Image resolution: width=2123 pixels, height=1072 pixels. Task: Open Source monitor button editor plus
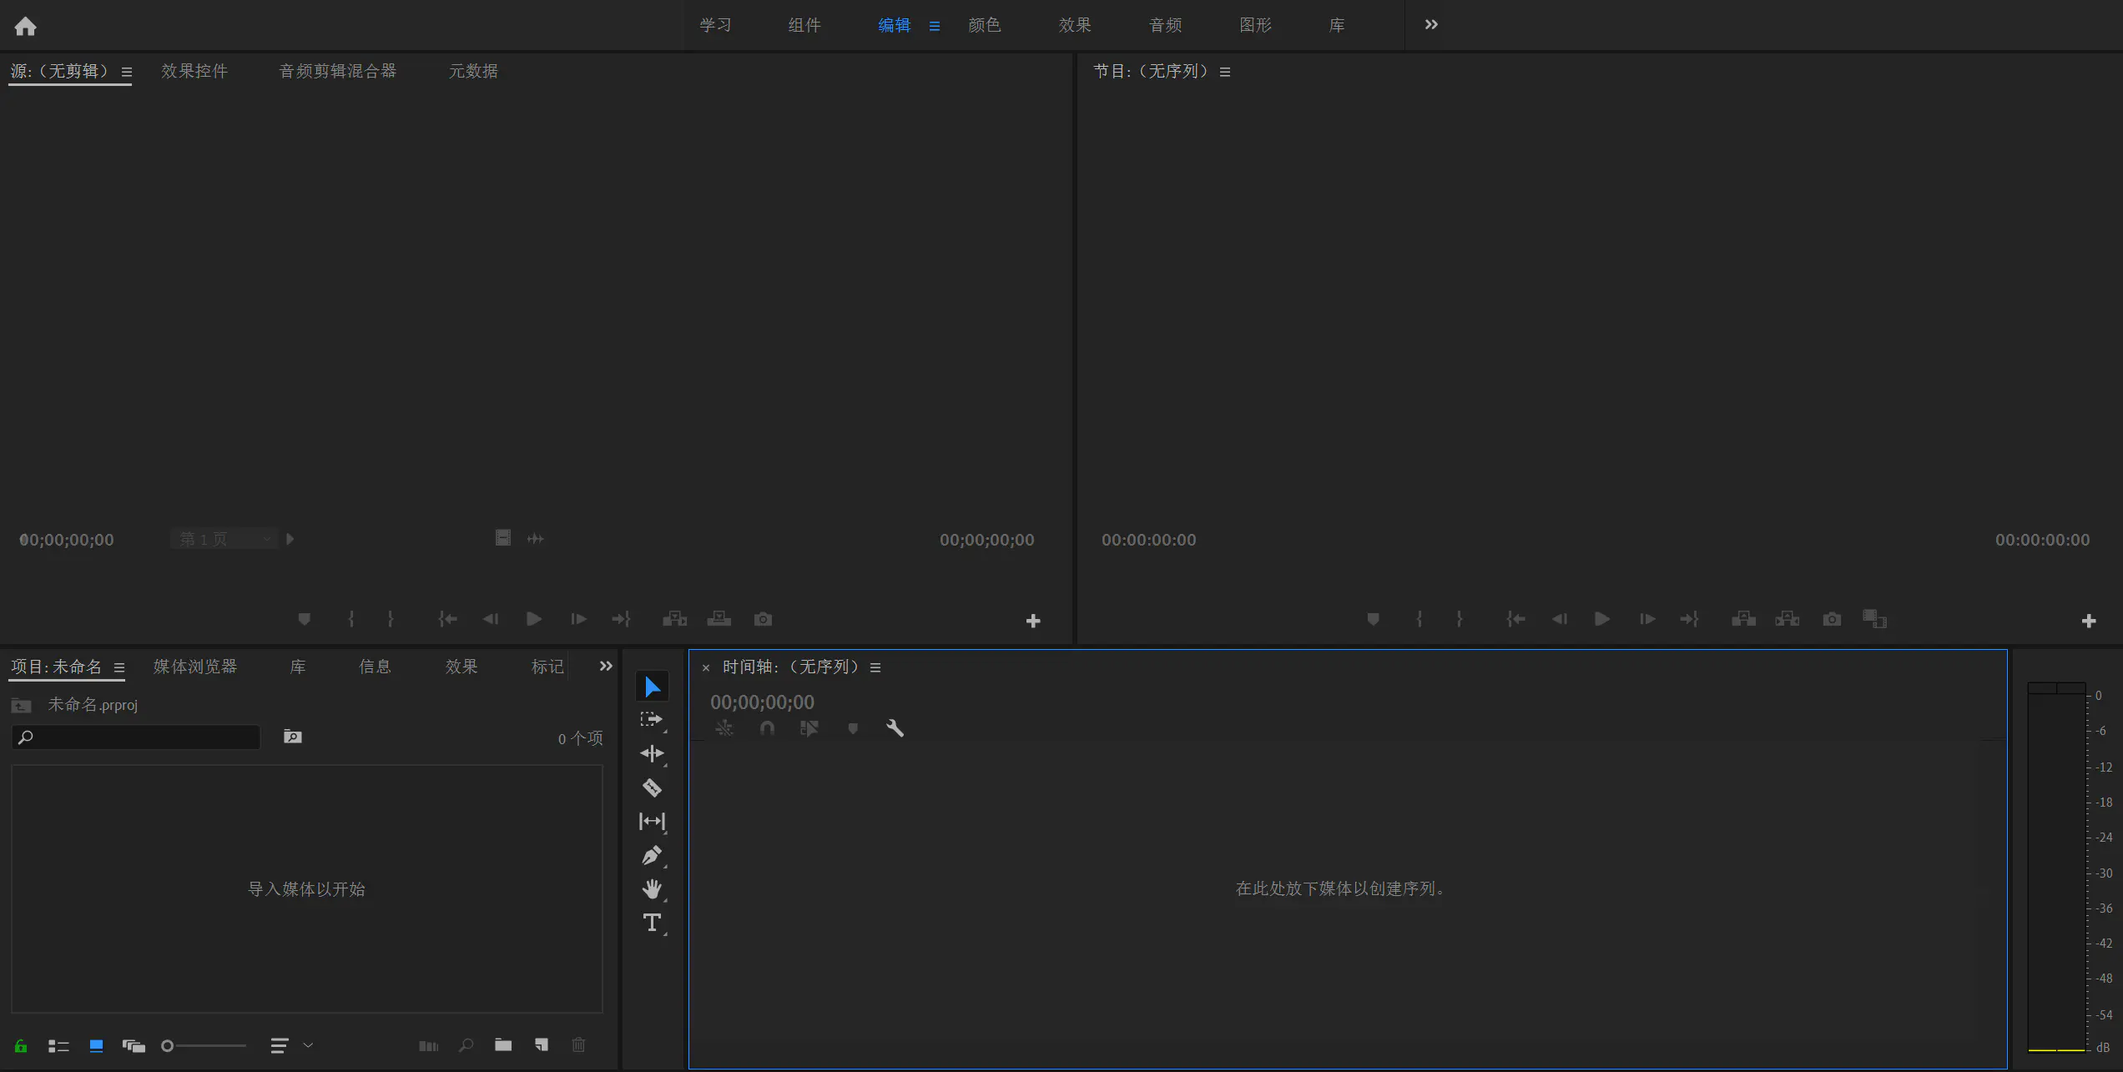[x=1033, y=621]
